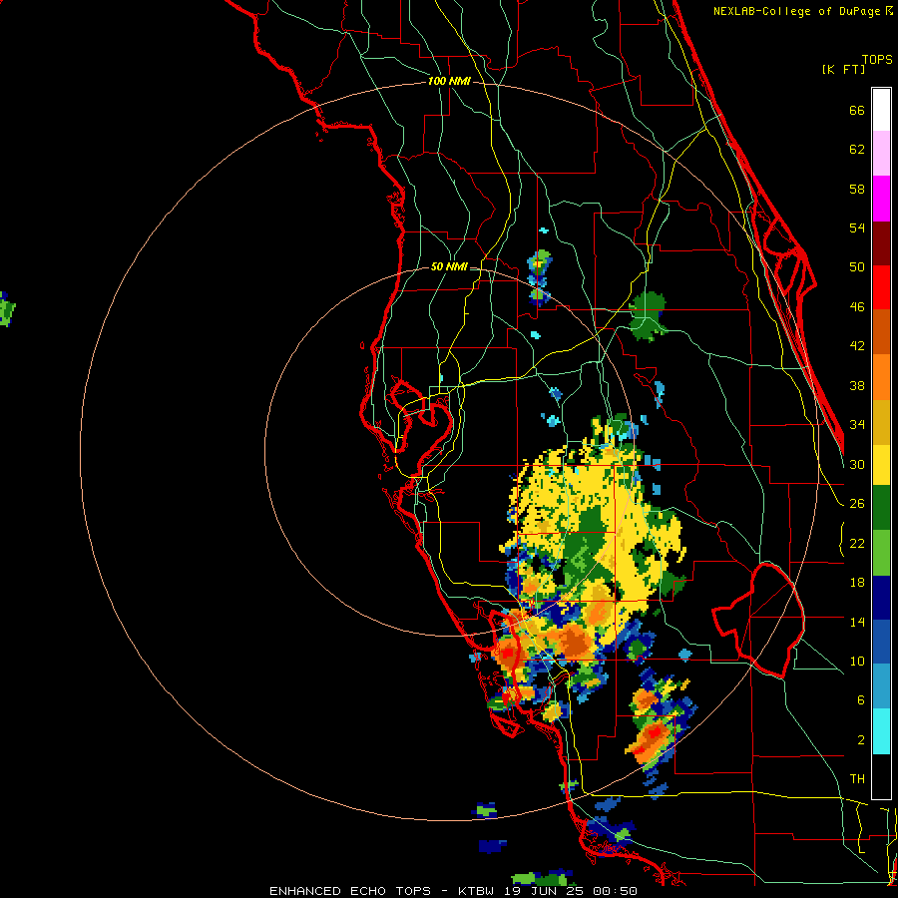Image resolution: width=898 pixels, height=898 pixels.
Task: Select the 50 value on the legend scale
Action: point(857,266)
